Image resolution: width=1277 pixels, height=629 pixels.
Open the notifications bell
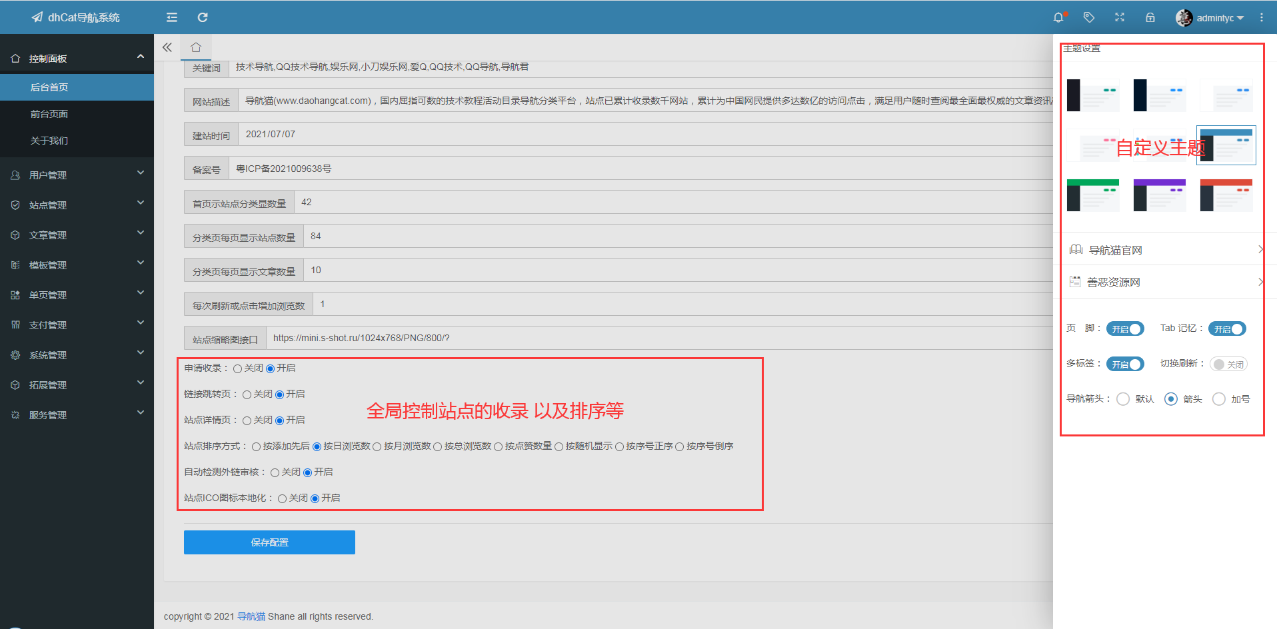(1058, 17)
